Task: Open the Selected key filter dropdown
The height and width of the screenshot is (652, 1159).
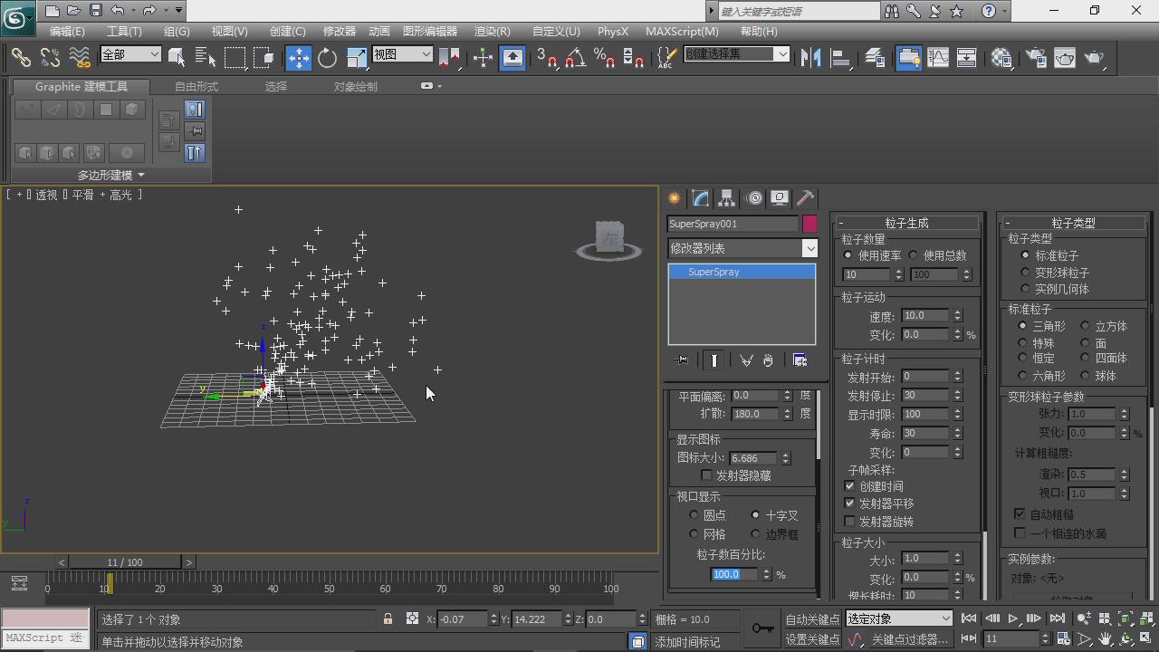Action: tap(898, 618)
